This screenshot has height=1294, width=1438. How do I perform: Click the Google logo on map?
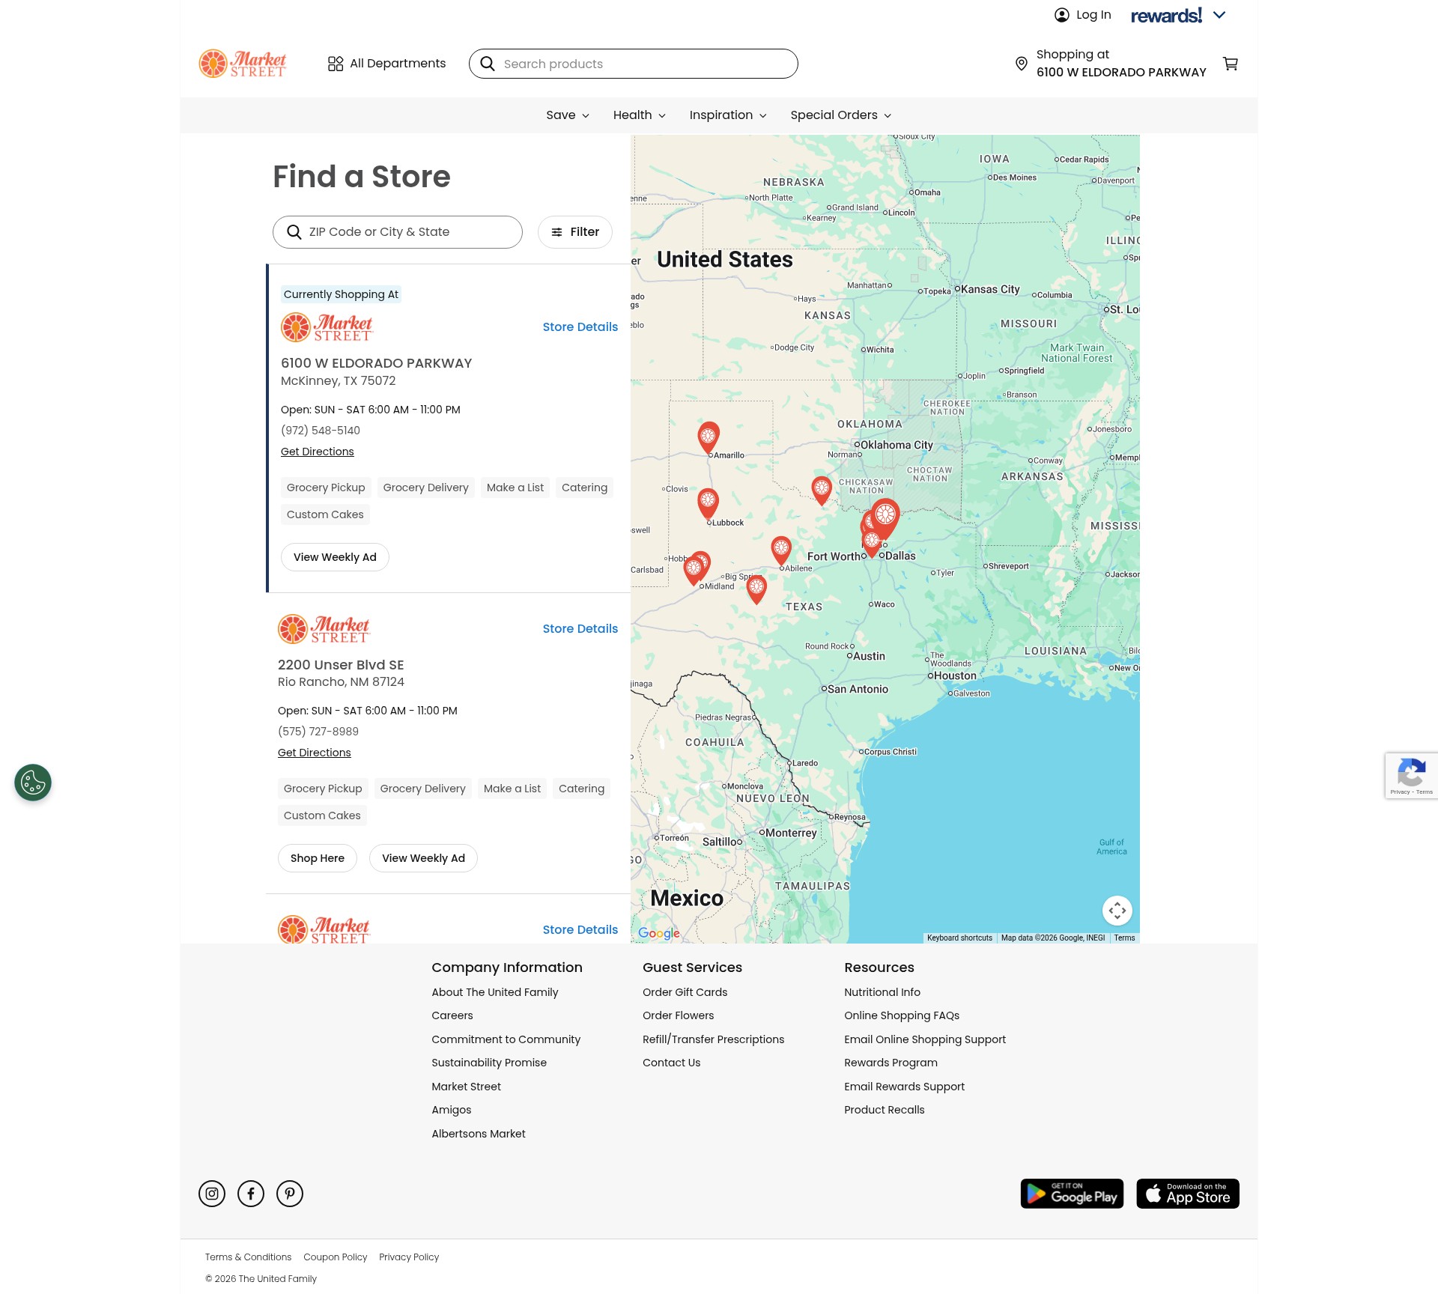tap(659, 933)
